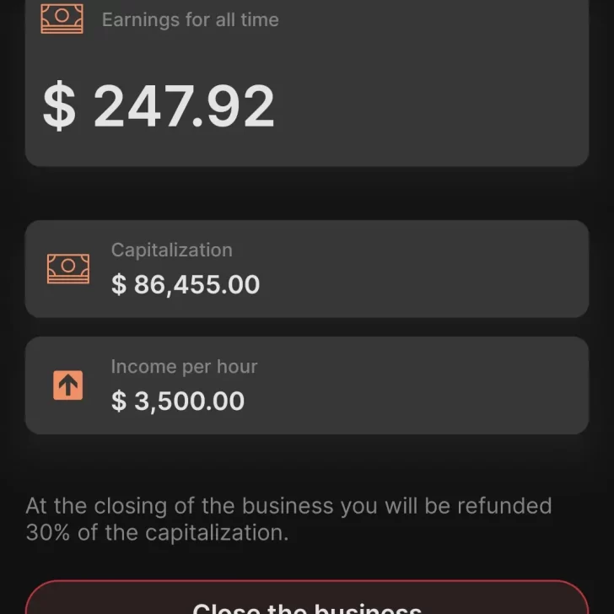This screenshot has height=614, width=614.
Task: Tap the 86,455.00 capitalization value
Action: [x=196, y=285]
